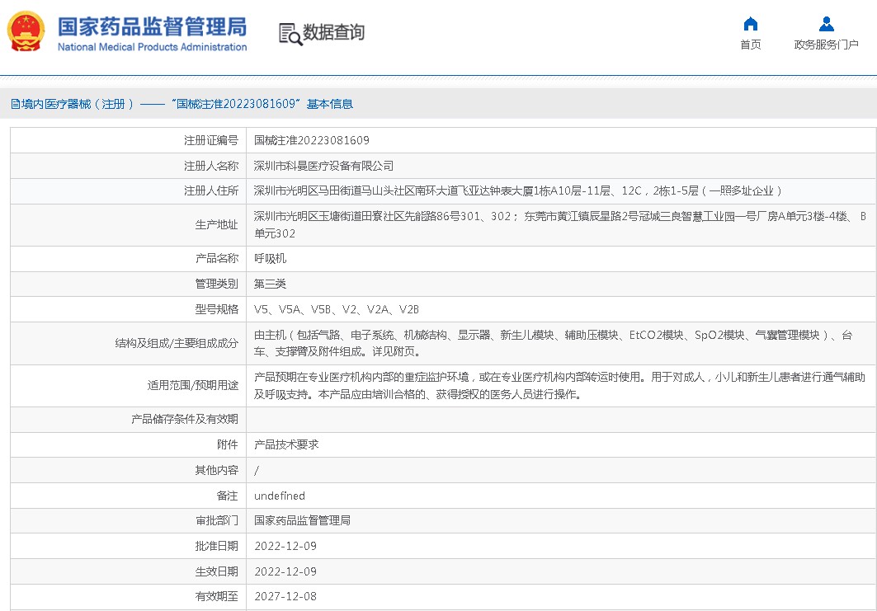Select approving department value 国家药品监督管理局
Image resolution: width=877 pixels, height=611 pixels.
tap(302, 520)
